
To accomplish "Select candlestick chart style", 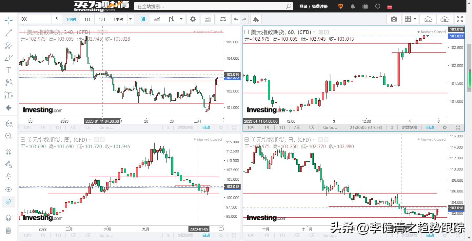I will click(x=143, y=19).
